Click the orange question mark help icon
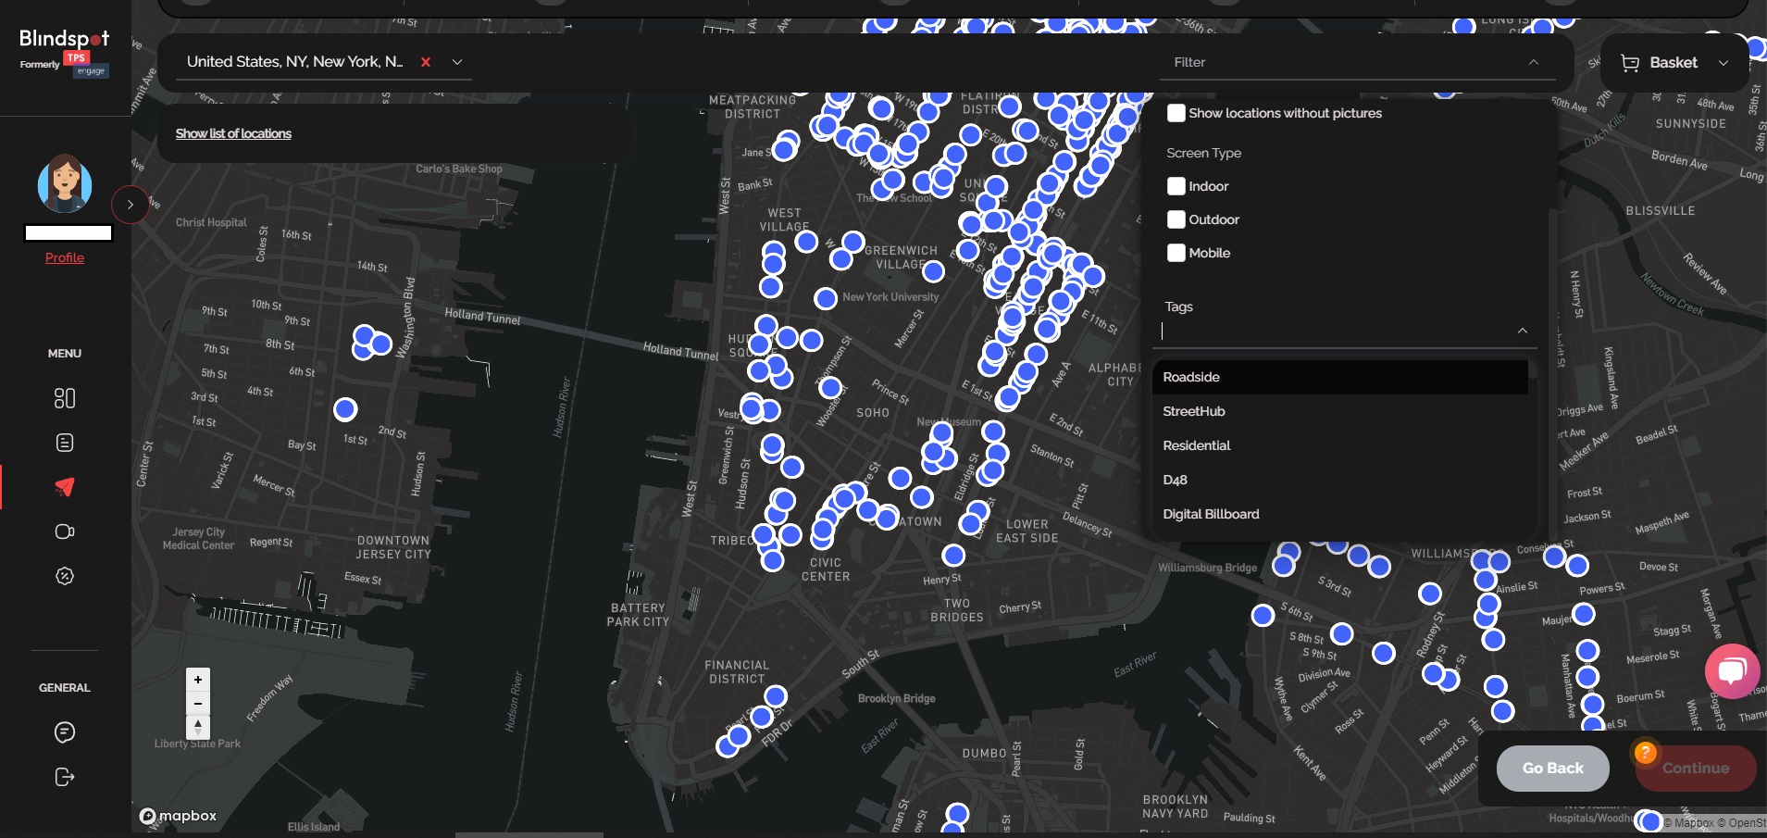The width and height of the screenshot is (1767, 838). [1645, 752]
